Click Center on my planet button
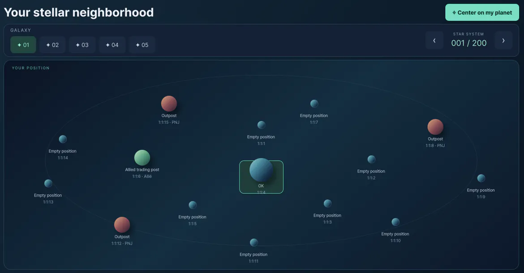This screenshot has width=524, height=273. (x=482, y=13)
